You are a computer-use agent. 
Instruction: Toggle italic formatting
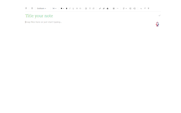tap(70, 8)
